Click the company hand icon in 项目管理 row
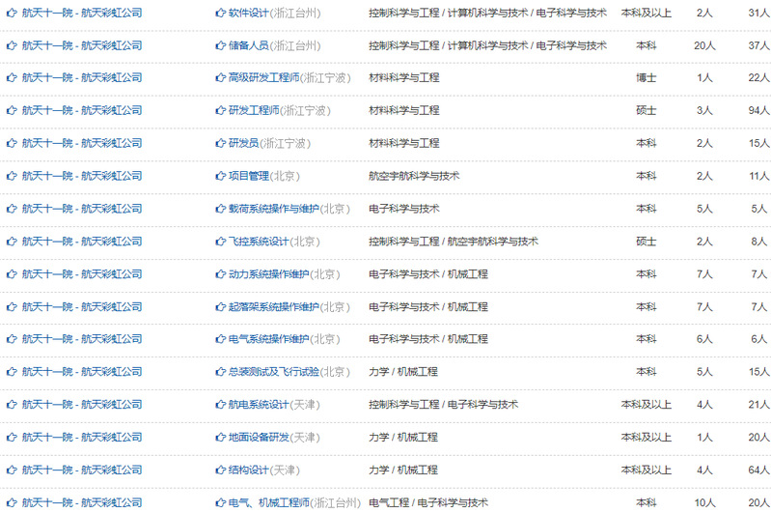The image size is (771, 513). coord(12,176)
